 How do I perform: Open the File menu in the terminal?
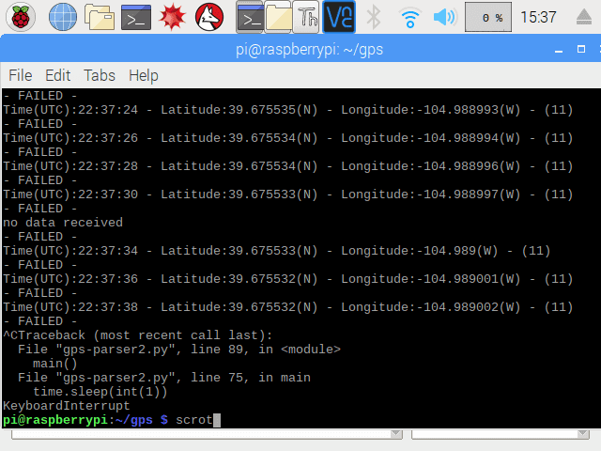tap(21, 75)
